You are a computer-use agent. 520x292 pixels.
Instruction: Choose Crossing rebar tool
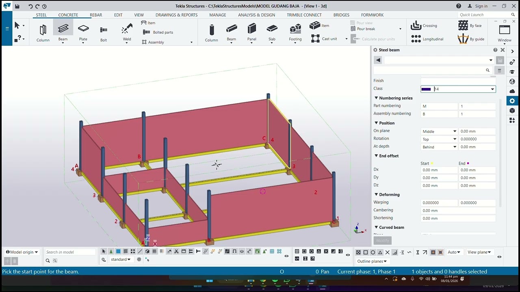click(x=424, y=26)
